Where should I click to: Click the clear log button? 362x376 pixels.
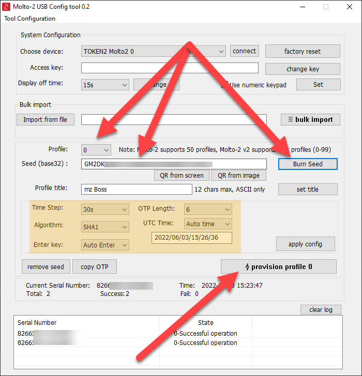pos(321,309)
